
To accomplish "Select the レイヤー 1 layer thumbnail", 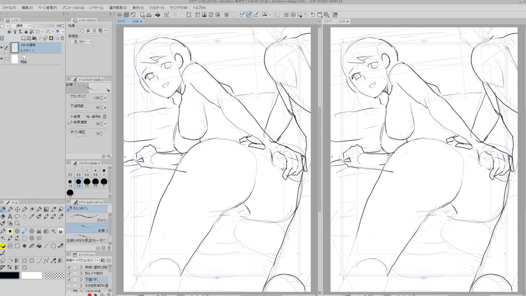I will [x=15, y=47].
